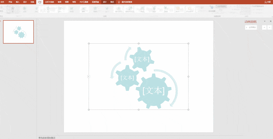This screenshot has width=273, height=139.
Task: Click the notes area 单击此处添加备注
Action: (x=47, y=137)
